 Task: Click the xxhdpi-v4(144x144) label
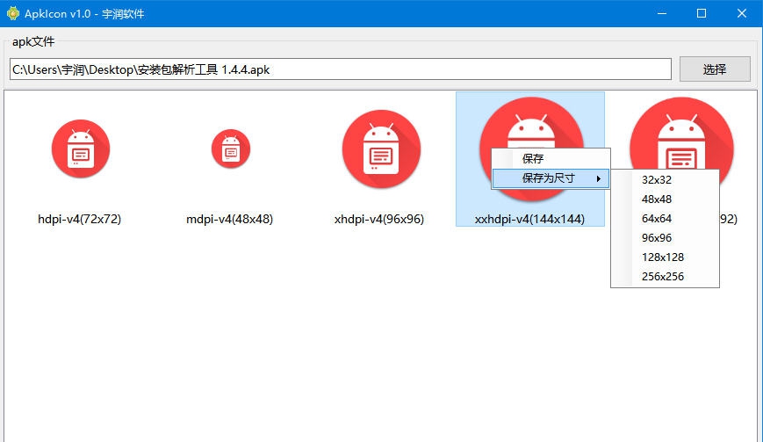pos(530,219)
